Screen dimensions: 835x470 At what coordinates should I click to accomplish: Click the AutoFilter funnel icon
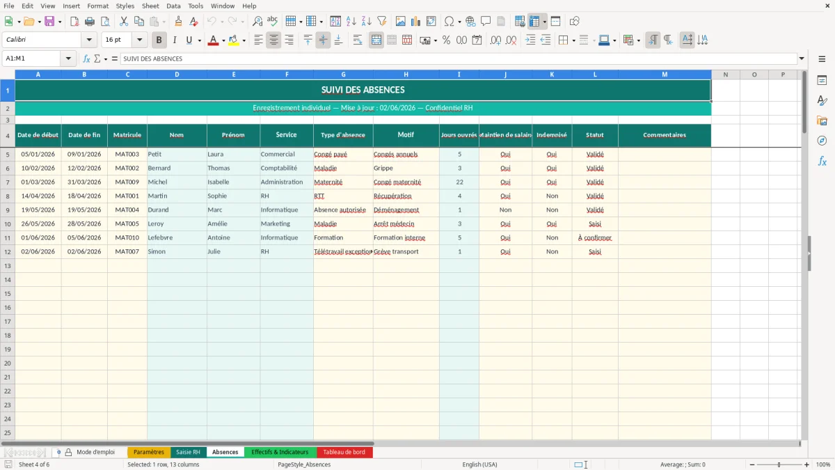pos(382,22)
